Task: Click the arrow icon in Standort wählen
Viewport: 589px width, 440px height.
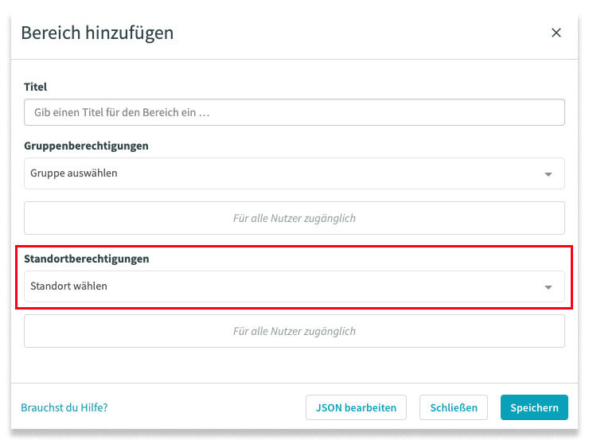Action: point(548,287)
